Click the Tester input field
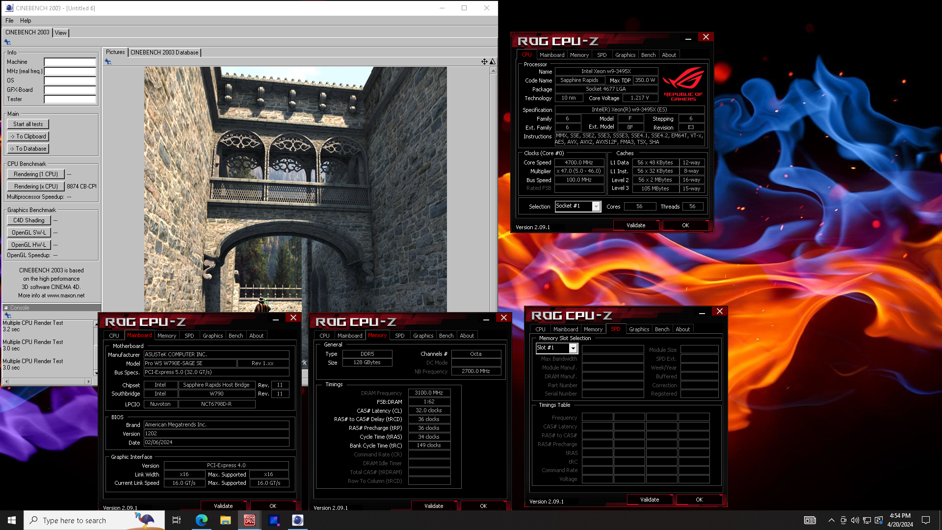 (x=70, y=99)
